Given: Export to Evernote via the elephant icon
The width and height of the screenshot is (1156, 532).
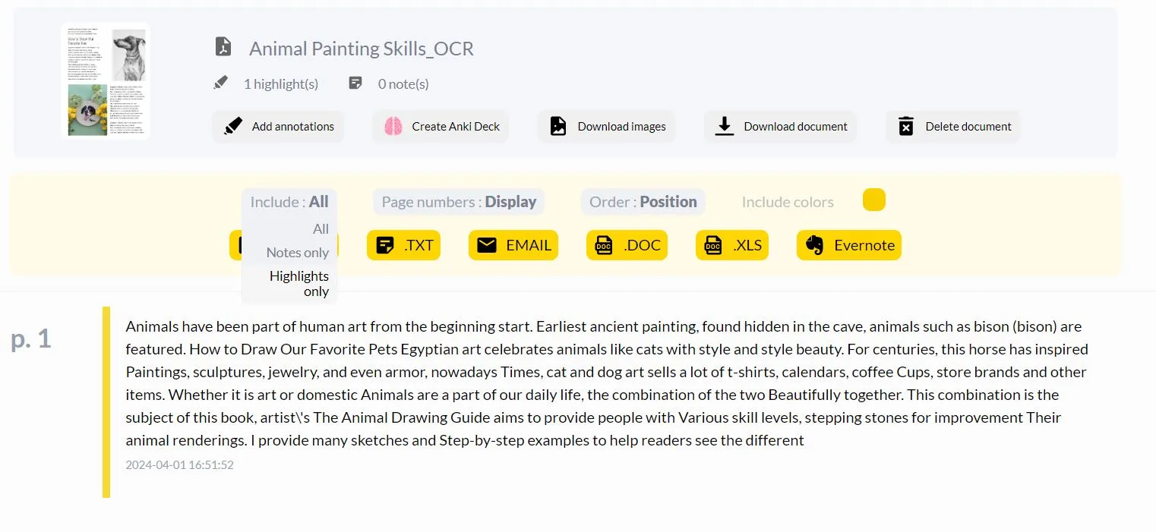Looking at the screenshot, I should 814,244.
